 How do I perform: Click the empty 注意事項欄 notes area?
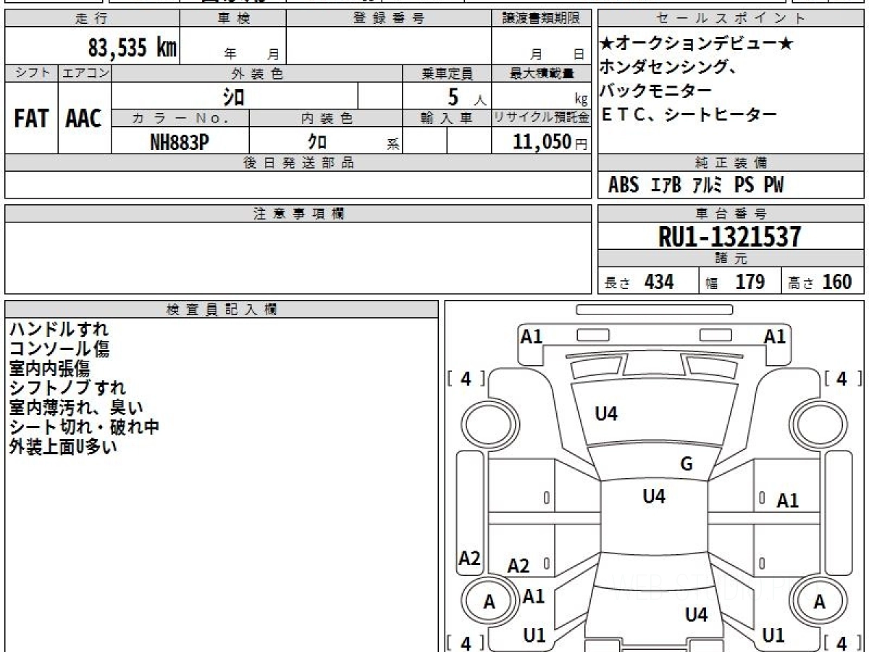pyautogui.click(x=298, y=257)
